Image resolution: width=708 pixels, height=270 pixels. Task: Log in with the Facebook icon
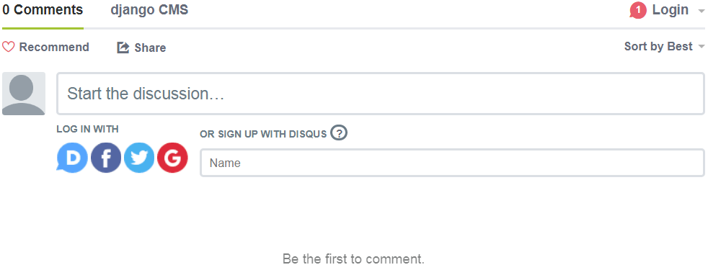tap(106, 158)
